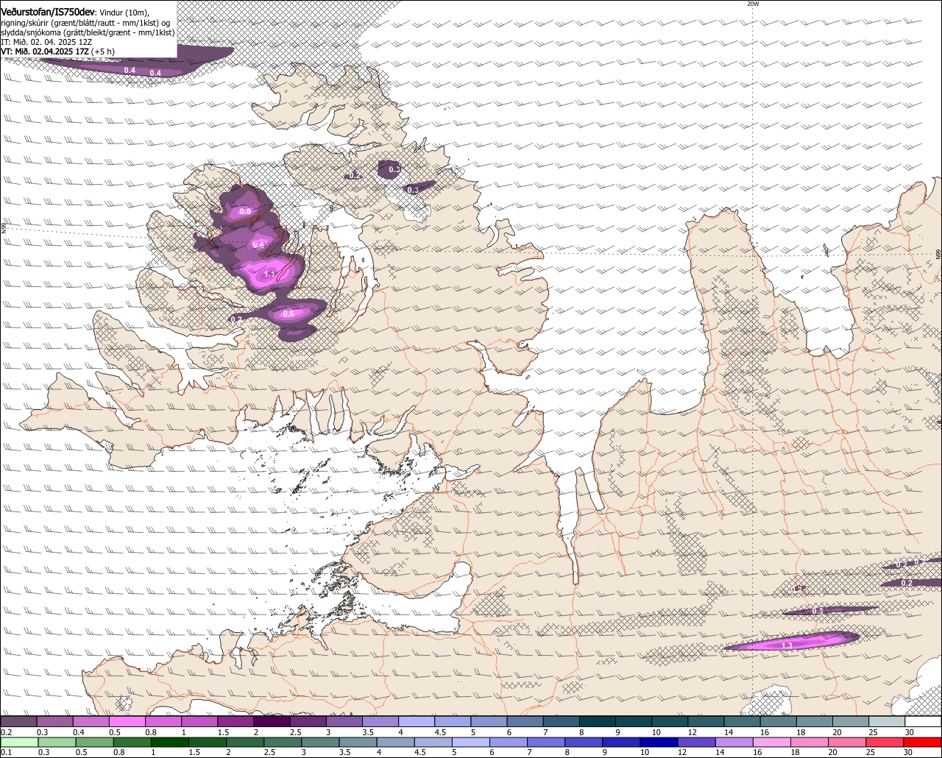Select the white swatch at 30 in upper legend
Screen dimensions: 942x758
point(924,722)
